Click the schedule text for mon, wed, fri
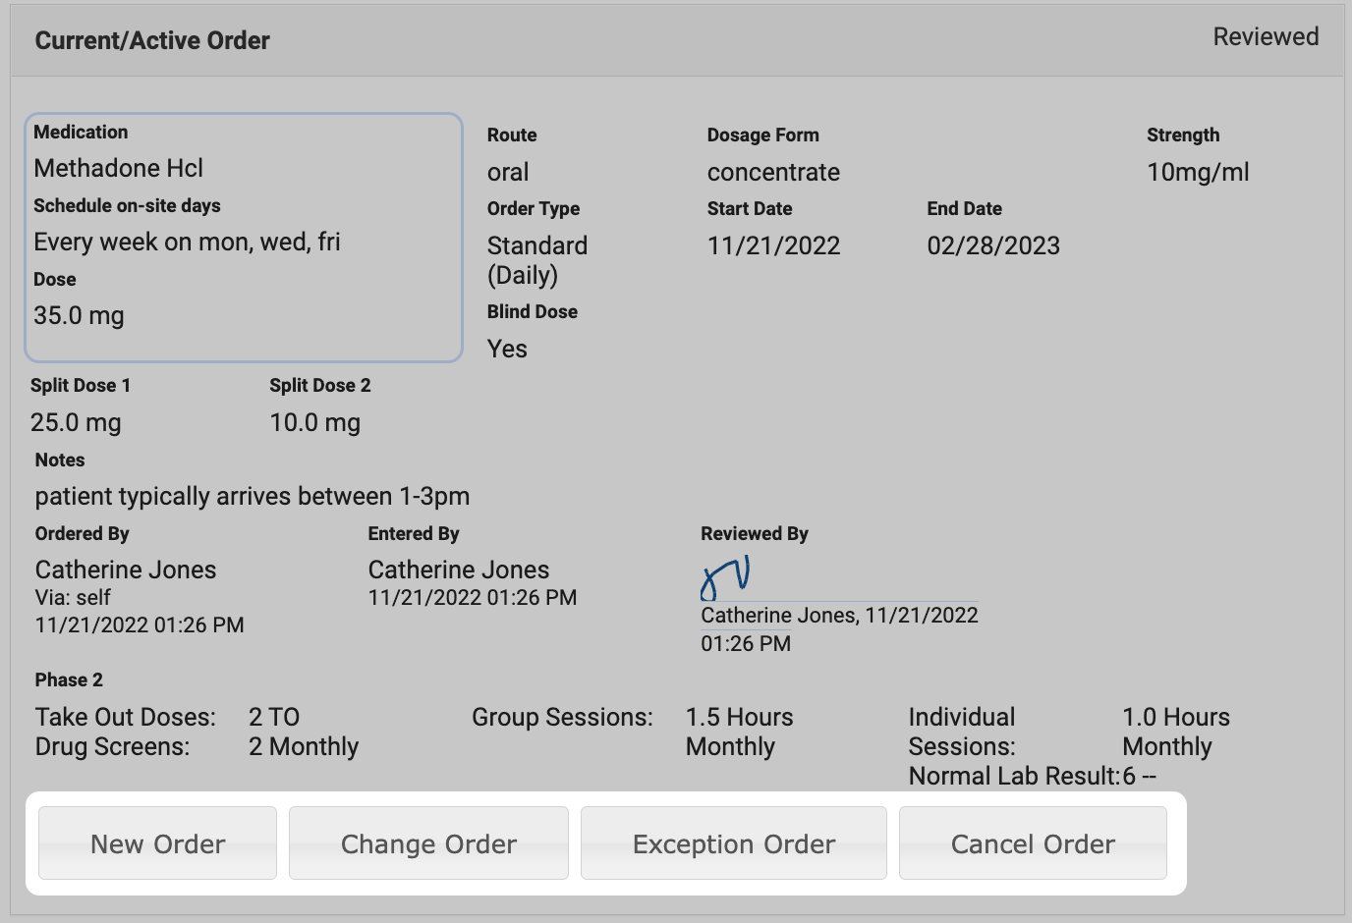The image size is (1352, 923). point(187,243)
